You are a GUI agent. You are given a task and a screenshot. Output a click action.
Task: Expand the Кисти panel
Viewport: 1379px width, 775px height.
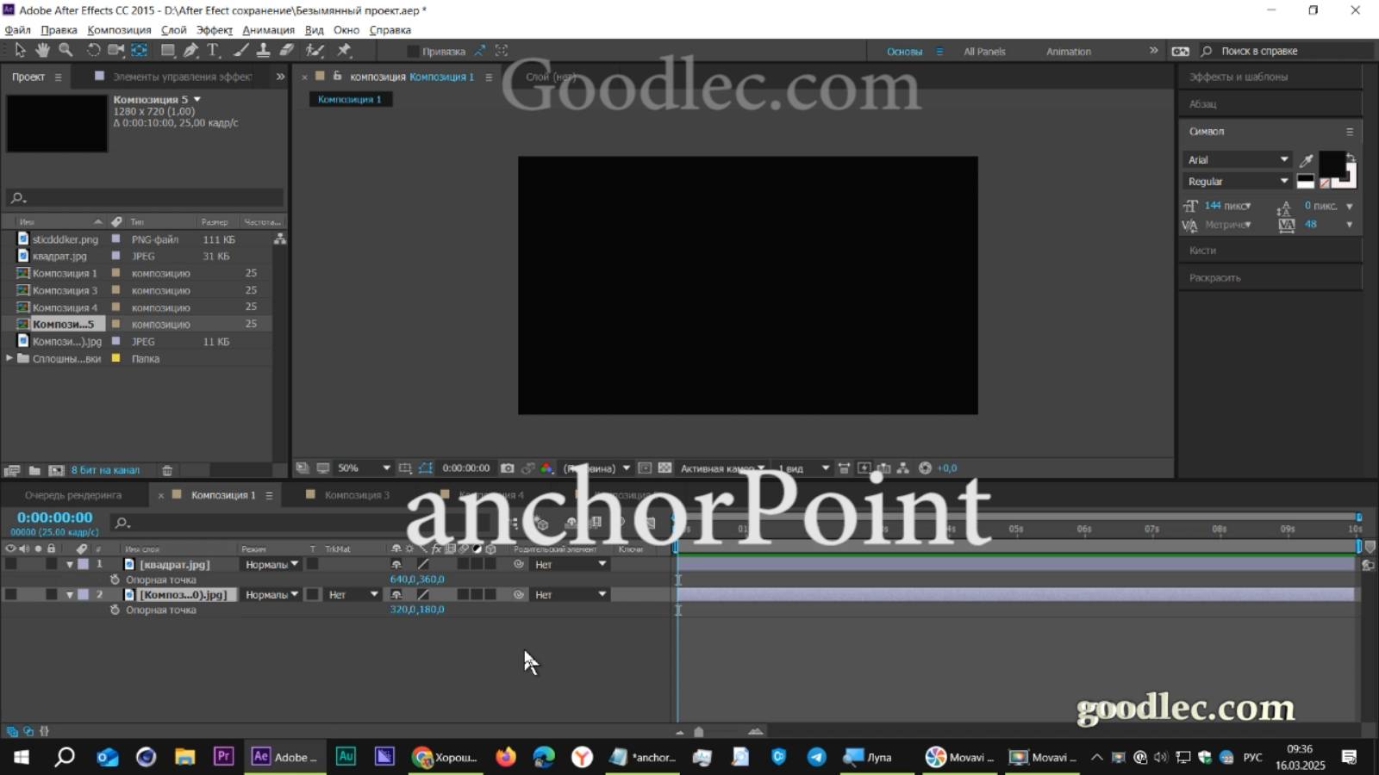(x=1202, y=251)
